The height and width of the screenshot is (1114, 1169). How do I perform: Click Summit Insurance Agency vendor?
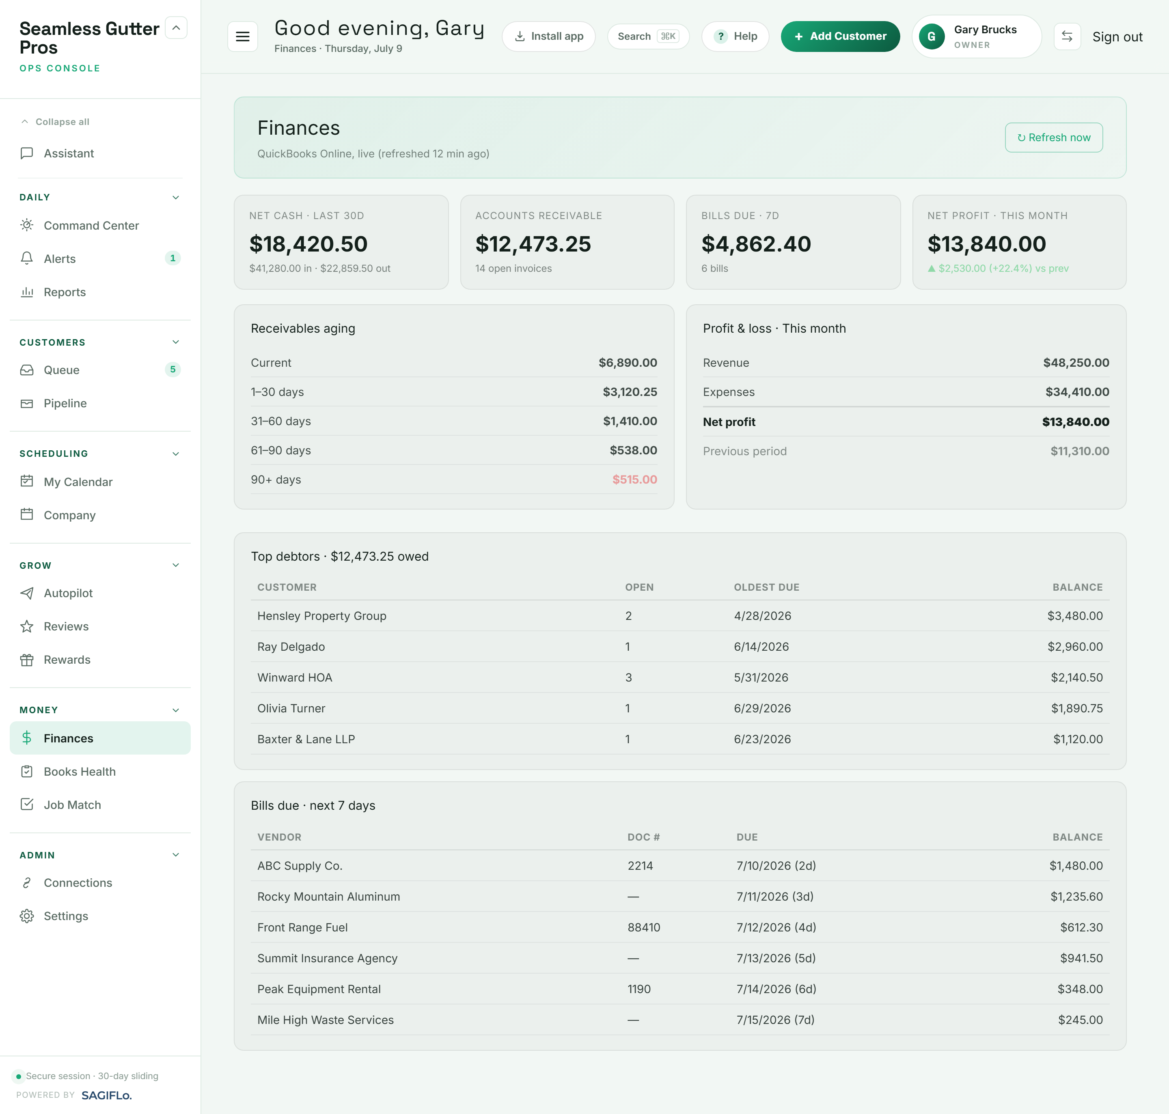click(x=327, y=958)
